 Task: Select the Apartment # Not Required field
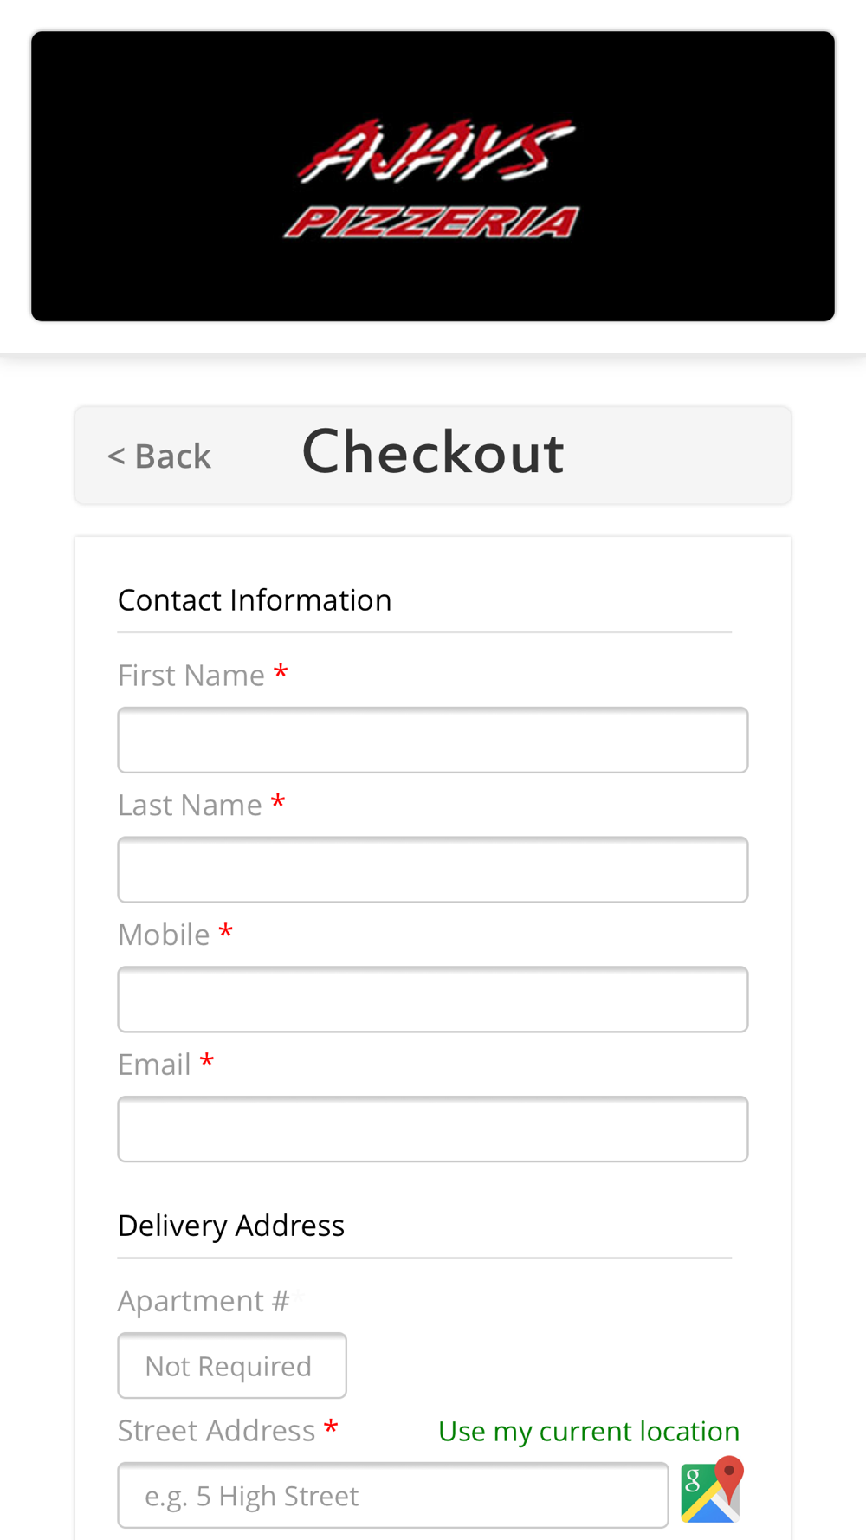tap(232, 1366)
